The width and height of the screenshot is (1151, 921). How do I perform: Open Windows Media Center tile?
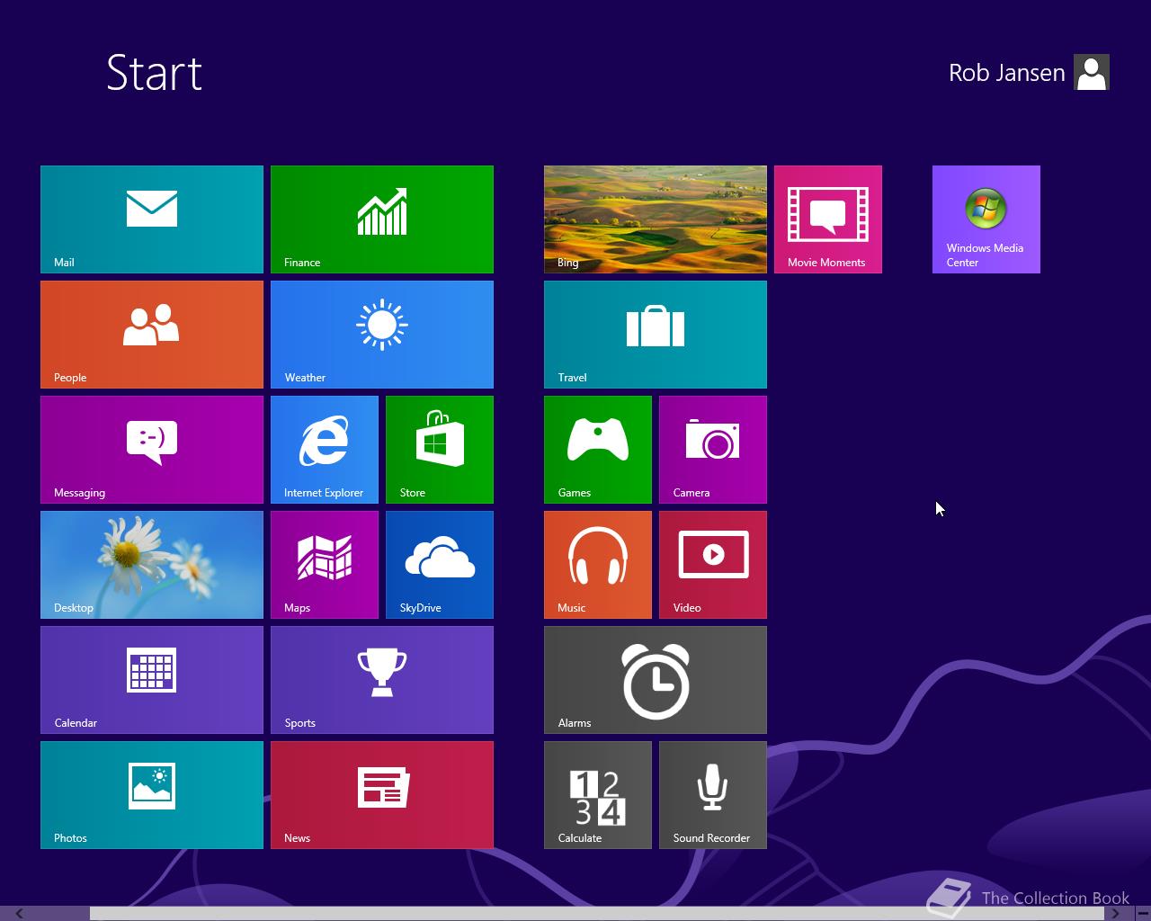[986, 219]
